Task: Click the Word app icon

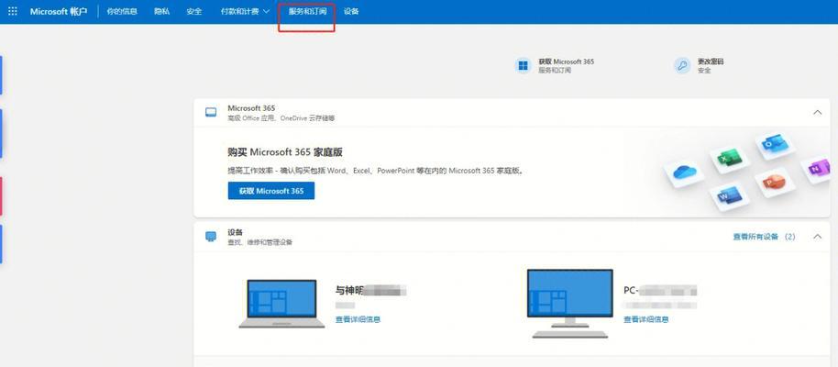Action: click(x=730, y=197)
